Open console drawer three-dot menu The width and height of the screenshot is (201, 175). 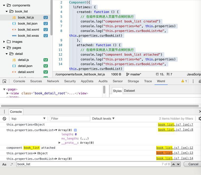coord(4,112)
